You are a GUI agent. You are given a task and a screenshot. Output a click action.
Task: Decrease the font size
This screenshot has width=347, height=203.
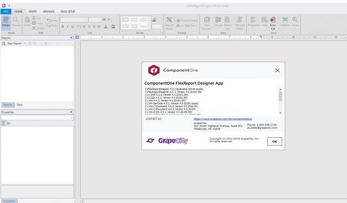tap(109, 20)
